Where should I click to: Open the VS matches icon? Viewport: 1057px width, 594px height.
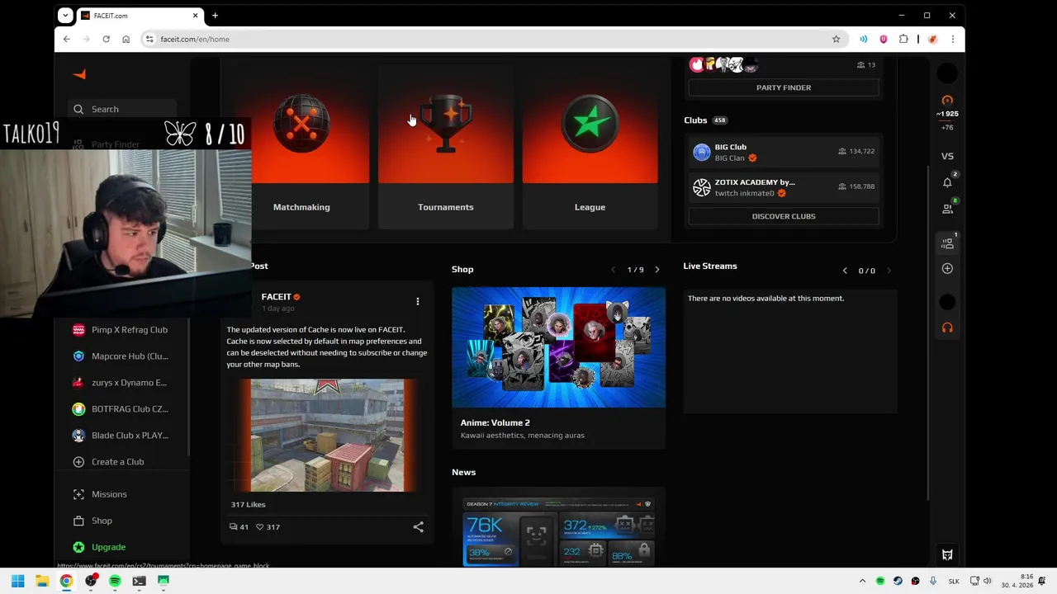[x=947, y=156]
